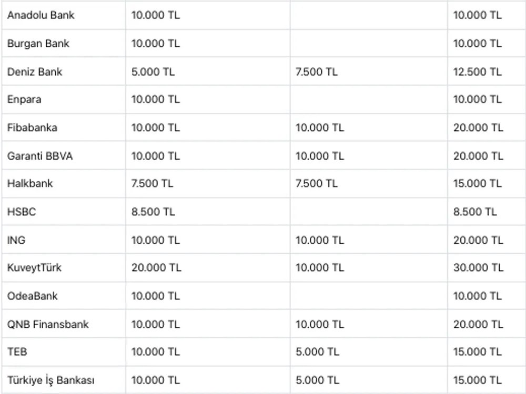Click the TEB bank name

tap(17, 352)
